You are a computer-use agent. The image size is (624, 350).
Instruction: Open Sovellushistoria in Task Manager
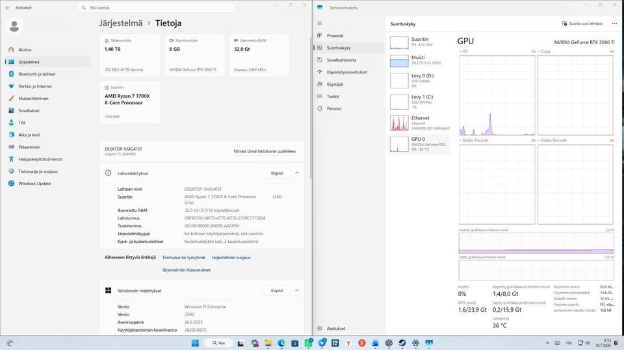tap(341, 60)
